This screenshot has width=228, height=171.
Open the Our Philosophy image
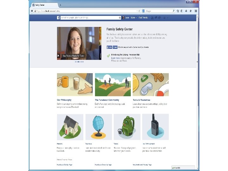tap(75, 85)
